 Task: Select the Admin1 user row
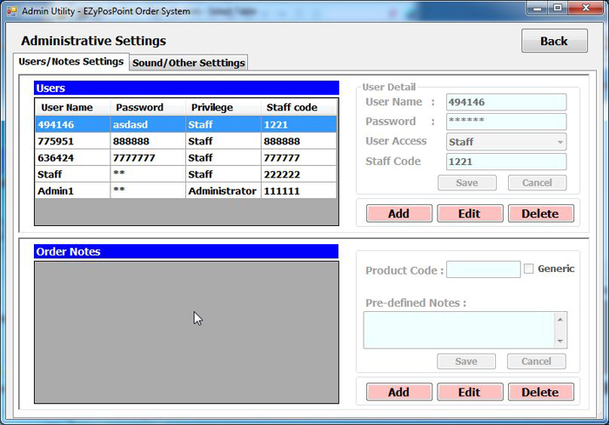pyautogui.click(x=186, y=191)
